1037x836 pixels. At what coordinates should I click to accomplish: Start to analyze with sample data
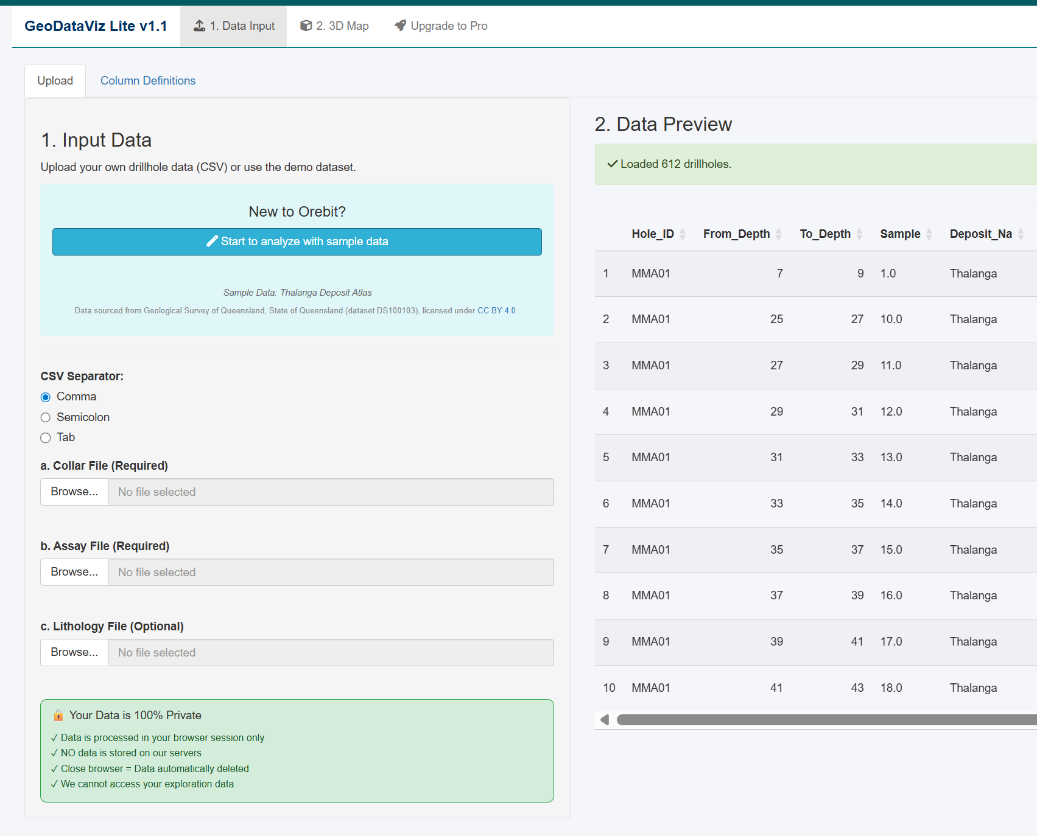[x=297, y=242]
